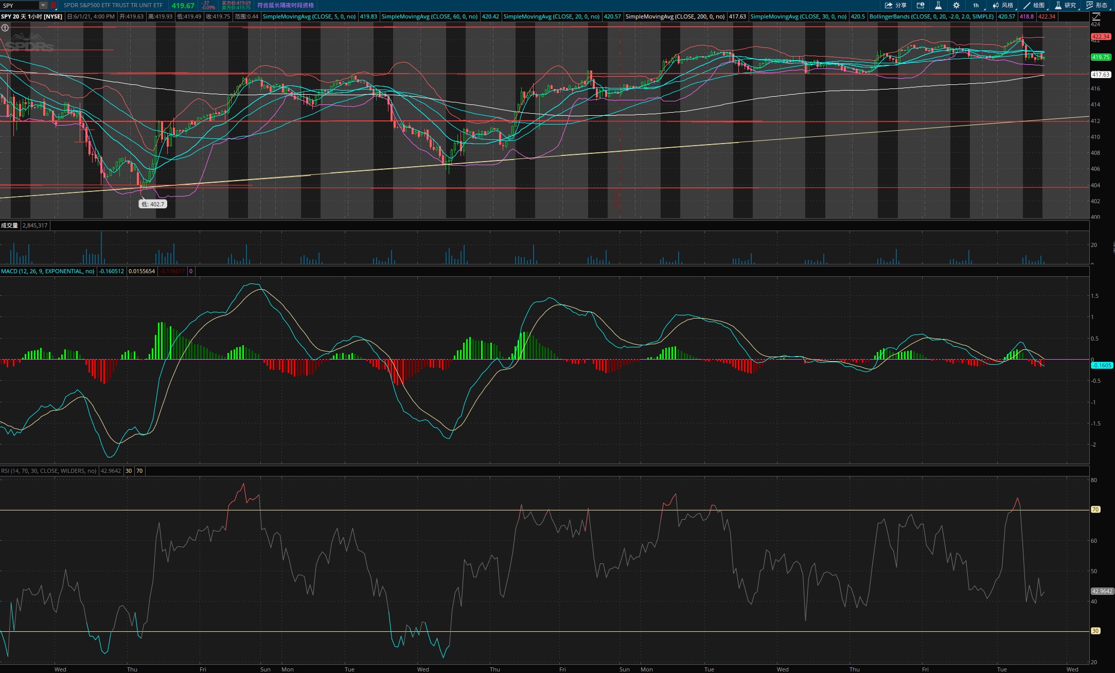Screen dimensions: 1115x673
Task: Select SimpleMovingAvg (CLOSE, 30, 0, no) label
Action: [x=799, y=16]
